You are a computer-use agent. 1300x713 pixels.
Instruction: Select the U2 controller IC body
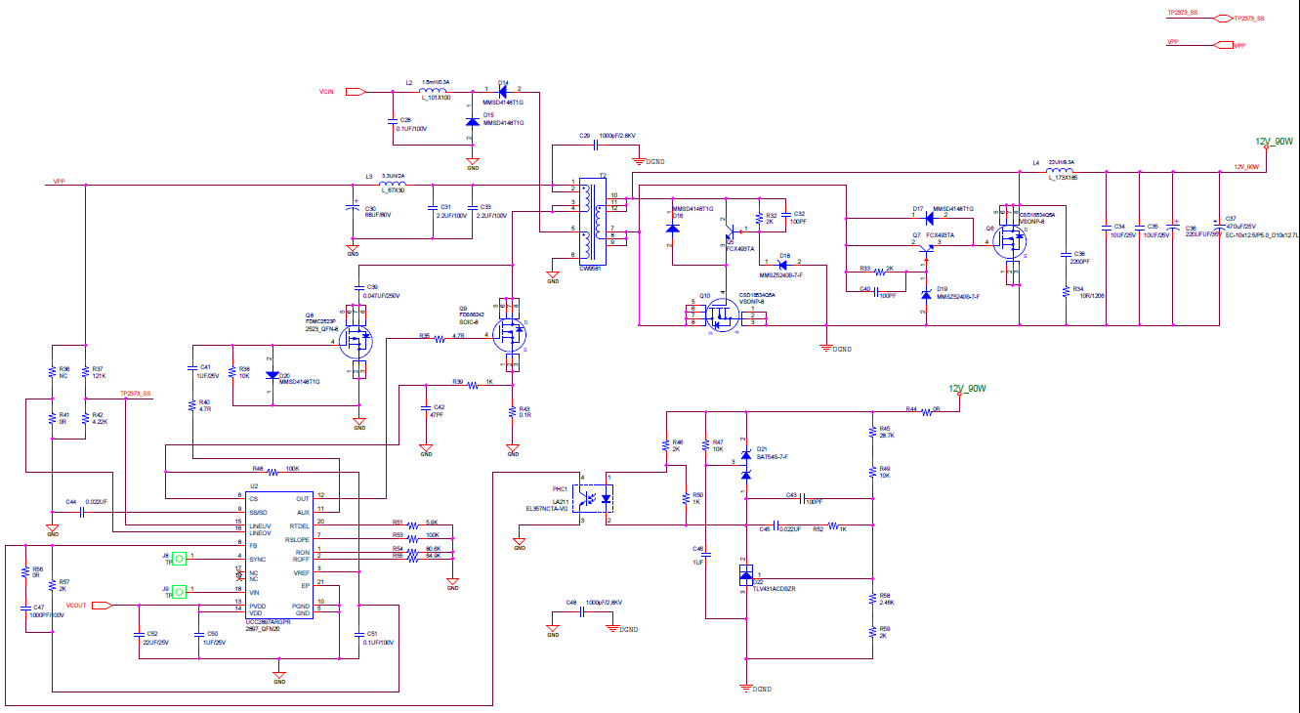coord(278,557)
